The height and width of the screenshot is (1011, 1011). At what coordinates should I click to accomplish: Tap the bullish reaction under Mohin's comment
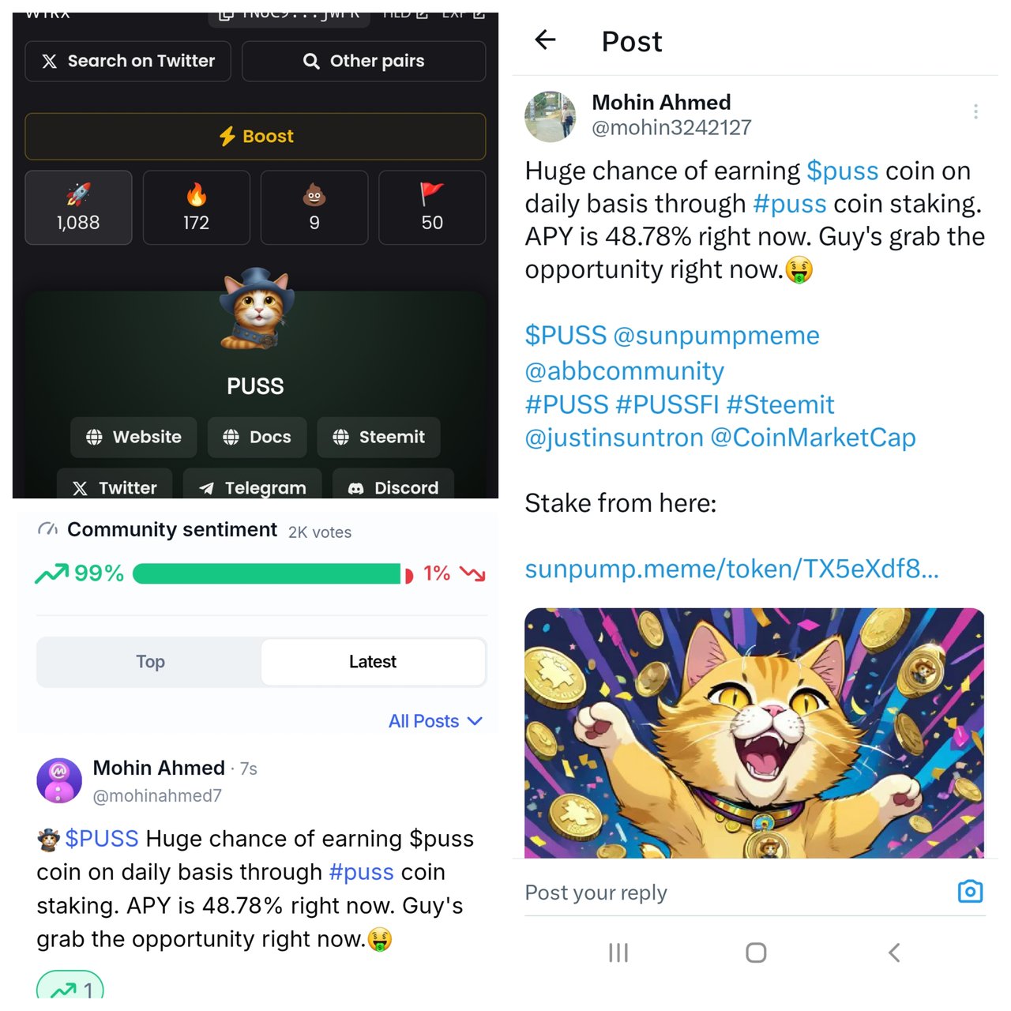[x=70, y=987]
